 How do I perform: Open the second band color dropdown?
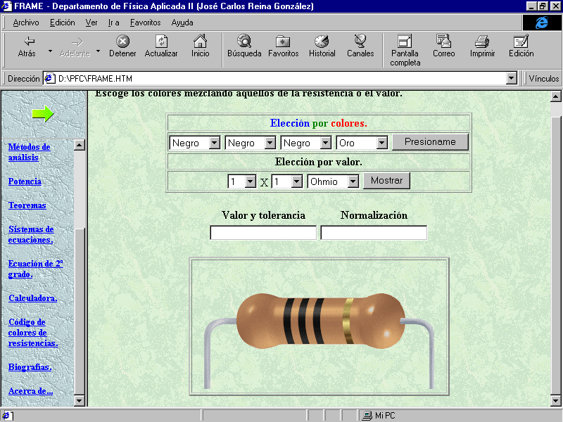[x=251, y=143]
